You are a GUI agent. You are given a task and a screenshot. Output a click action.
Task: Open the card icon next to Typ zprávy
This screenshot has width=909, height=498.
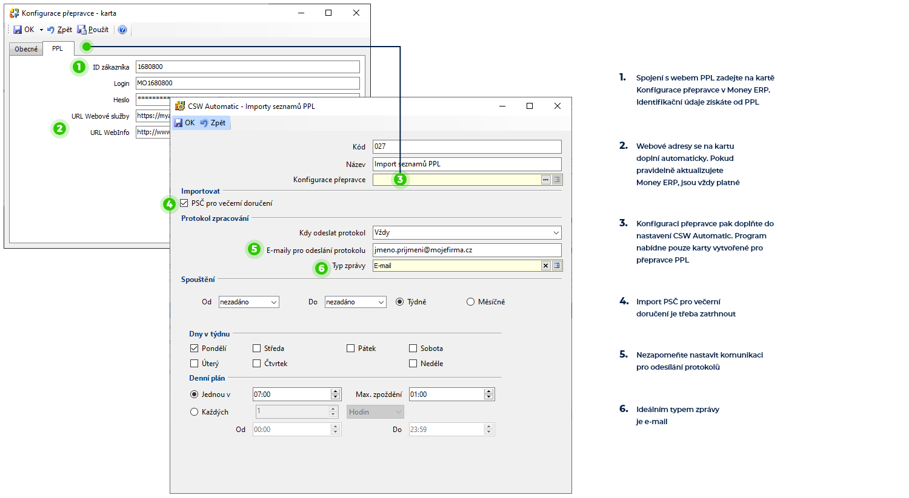556,266
